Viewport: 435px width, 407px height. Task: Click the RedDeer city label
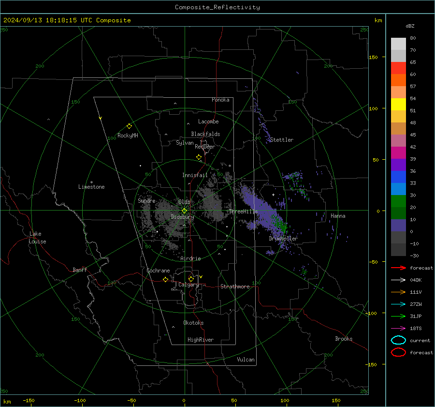tap(205, 147)
